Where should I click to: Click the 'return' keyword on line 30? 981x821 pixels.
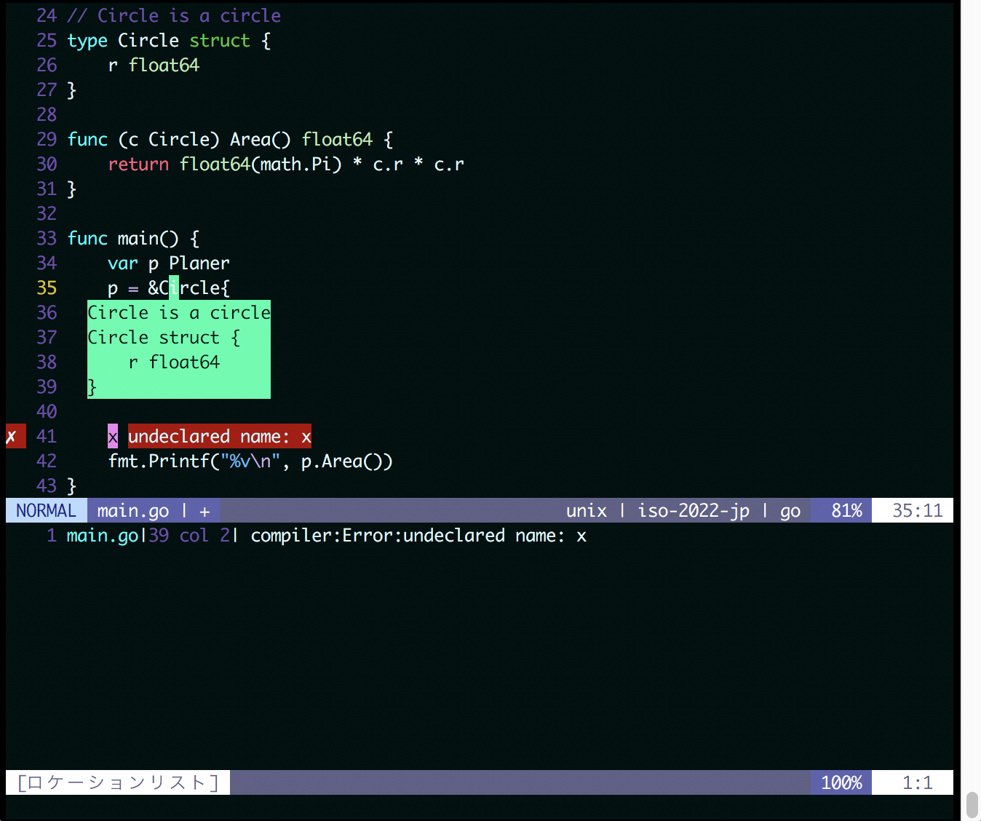click(x=138, y=164)
